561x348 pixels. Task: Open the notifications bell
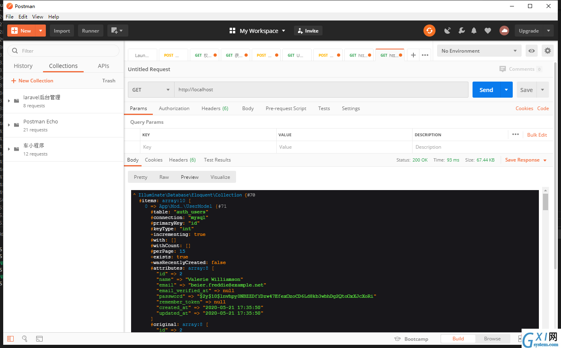[474, 31]
